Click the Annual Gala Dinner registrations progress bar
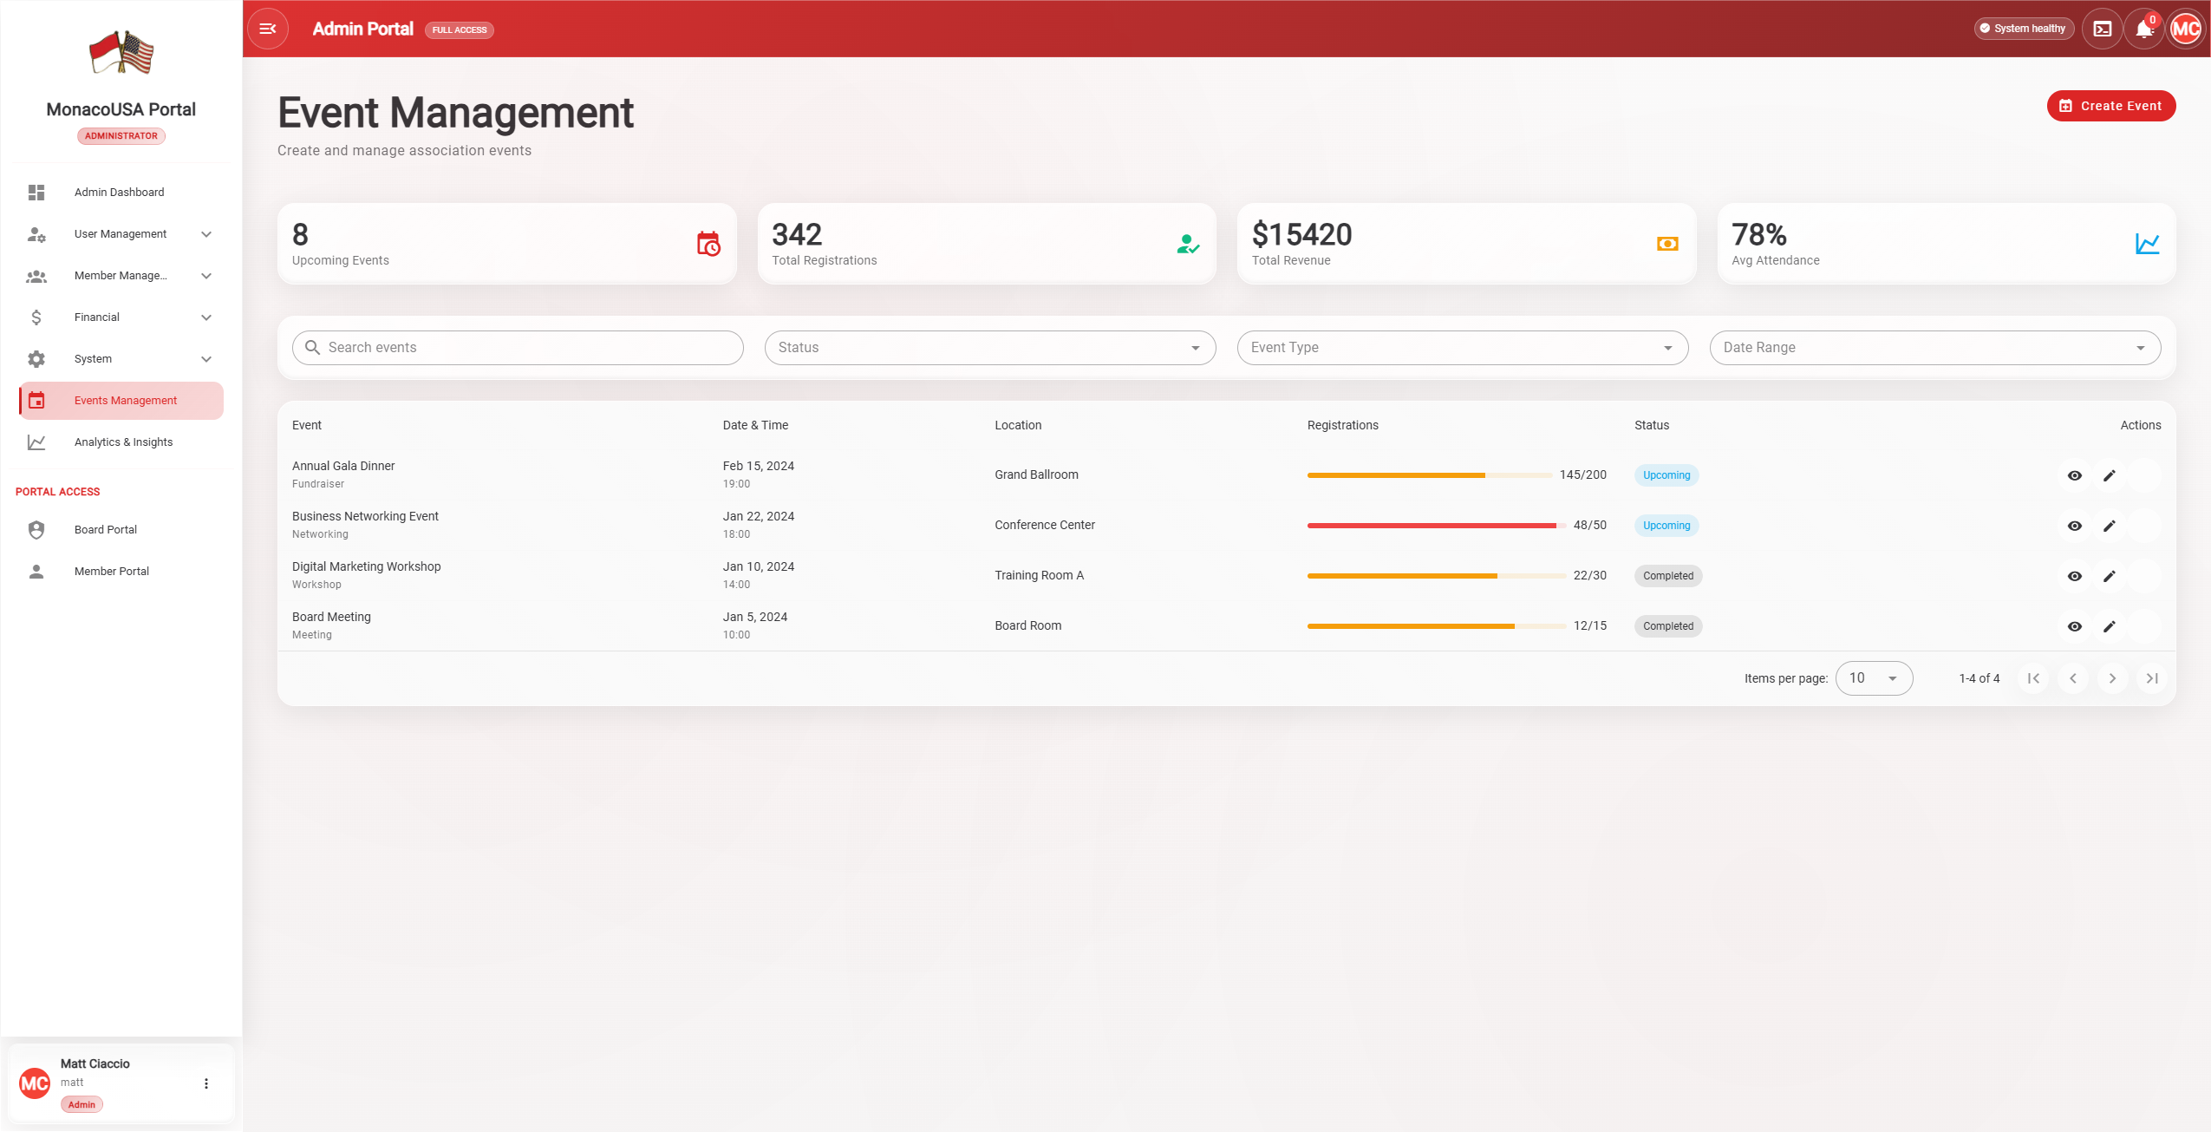Screen dimensions: 2211x1132 [x=1429, y=475]
